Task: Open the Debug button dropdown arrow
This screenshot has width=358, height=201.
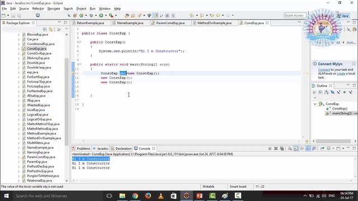Action: point(96,16)
